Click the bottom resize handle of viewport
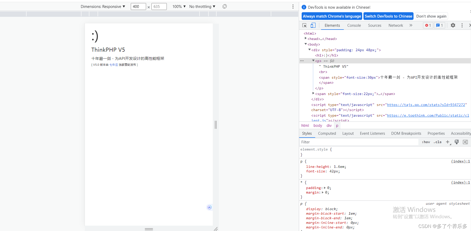The image size is (471, 231). 149,229
